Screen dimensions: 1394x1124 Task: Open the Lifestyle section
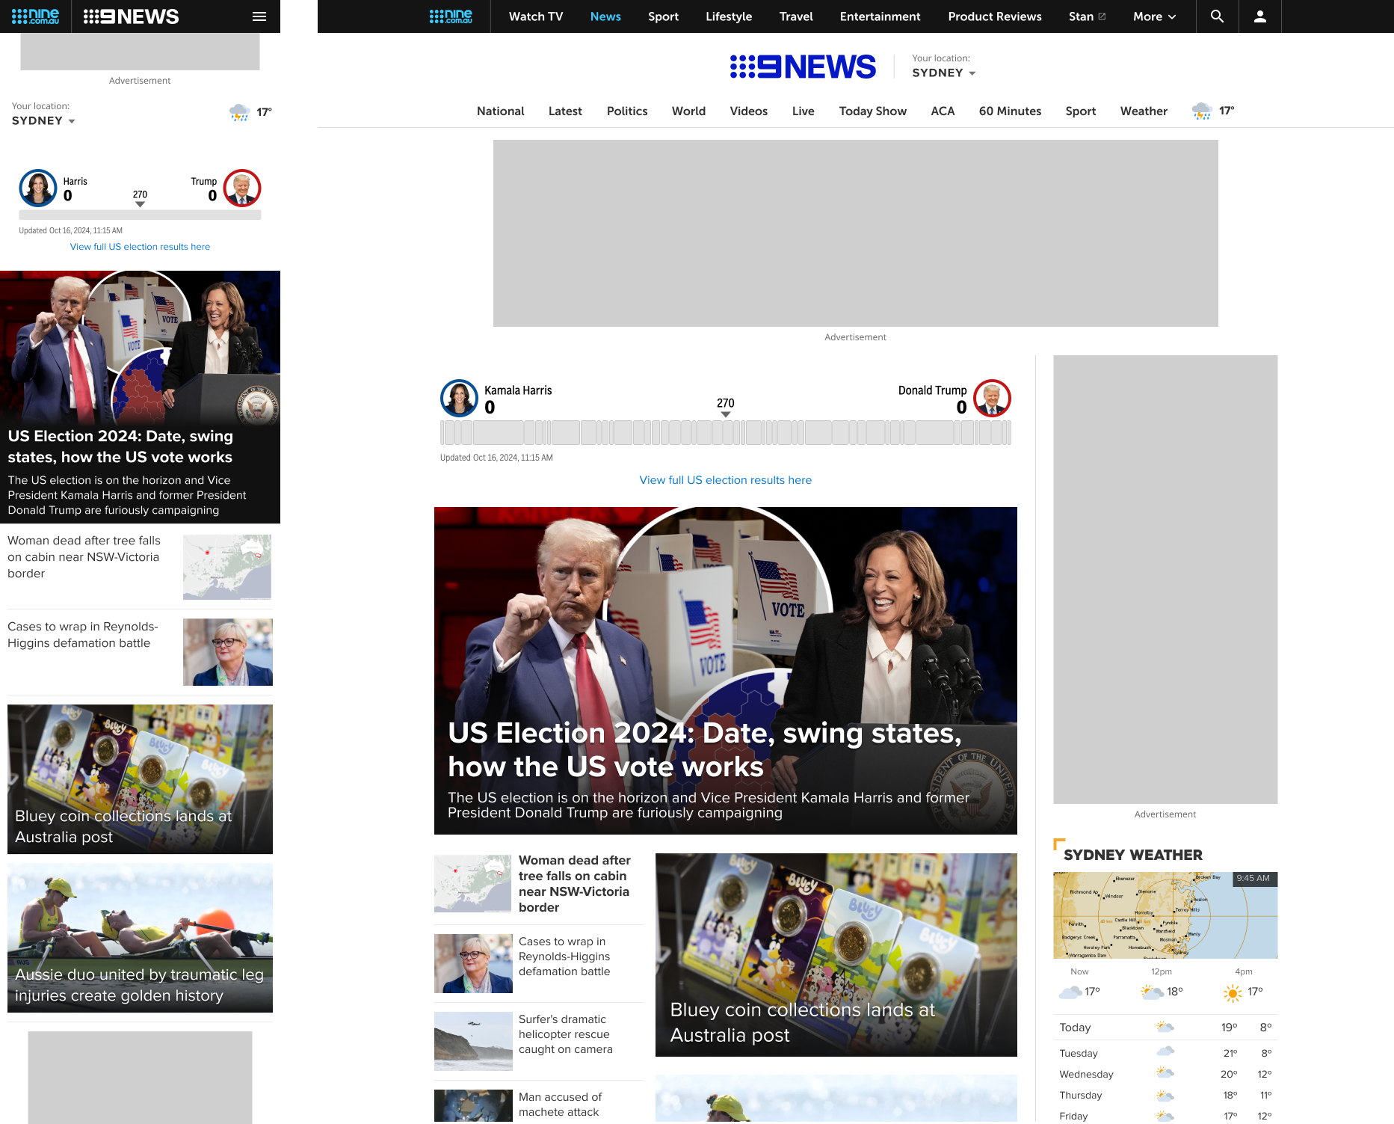pos(729,16)
